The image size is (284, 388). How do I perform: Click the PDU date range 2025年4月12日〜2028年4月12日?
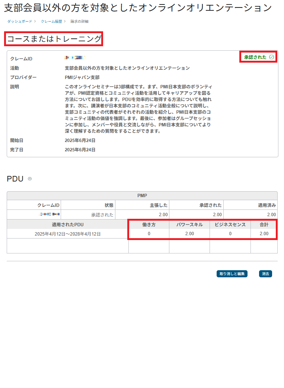click(67, 234)
